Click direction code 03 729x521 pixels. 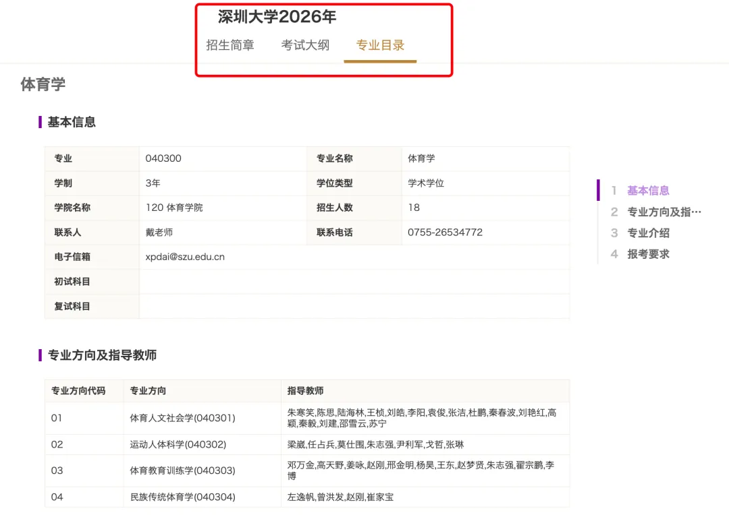coord(57,470)
